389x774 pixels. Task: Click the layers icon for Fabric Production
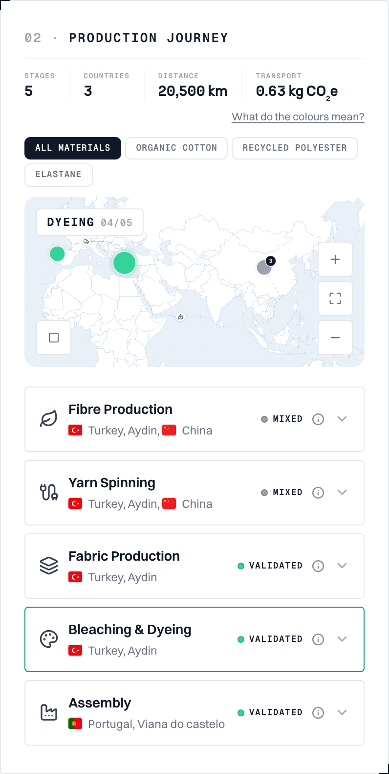tap(49, 566)
